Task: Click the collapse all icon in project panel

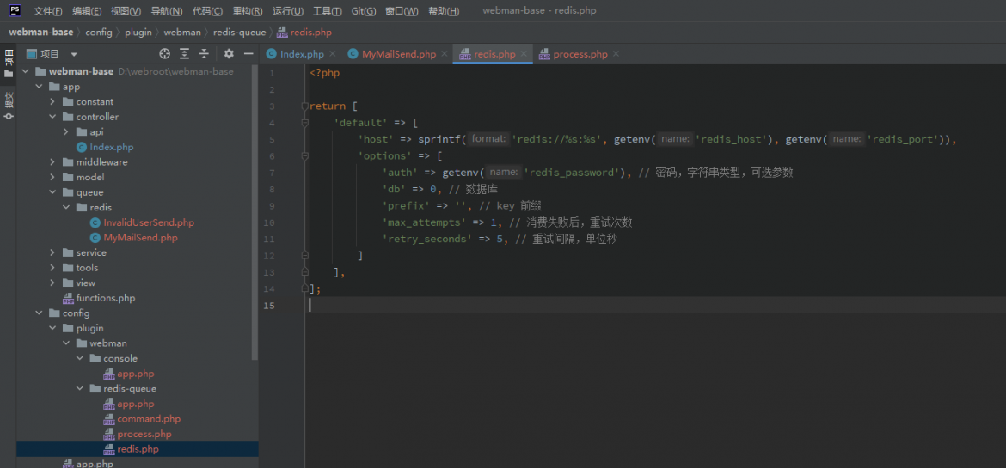Action: tap(204, 54)
